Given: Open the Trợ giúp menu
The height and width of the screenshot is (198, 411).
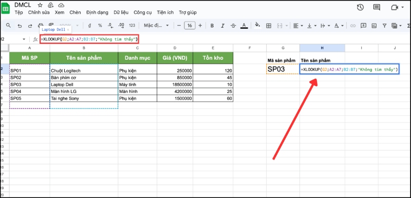Looking at the screenshot, I should [x=188, y=12].
